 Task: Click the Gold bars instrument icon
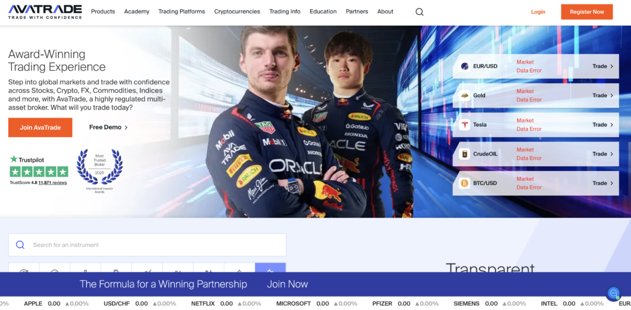(465, 95)
